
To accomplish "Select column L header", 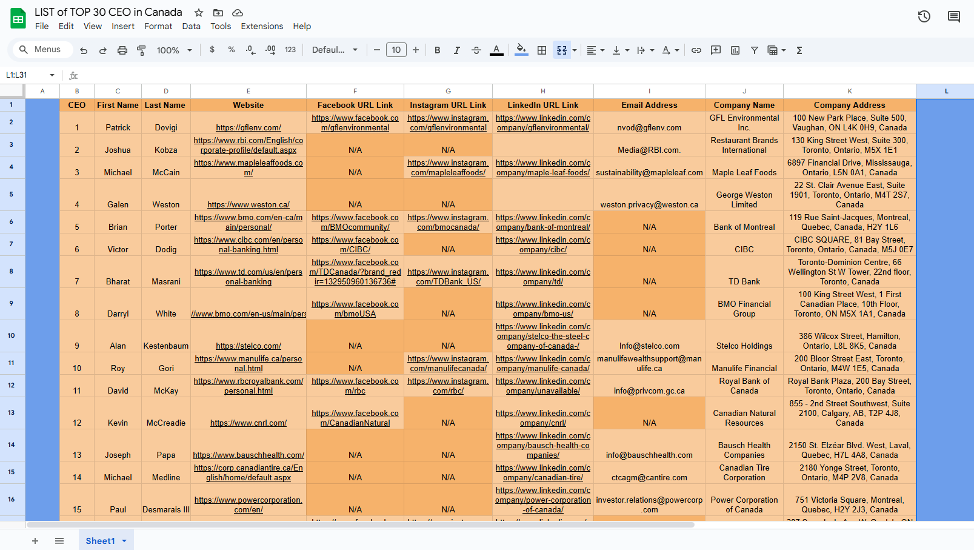I will pos(946,91).
